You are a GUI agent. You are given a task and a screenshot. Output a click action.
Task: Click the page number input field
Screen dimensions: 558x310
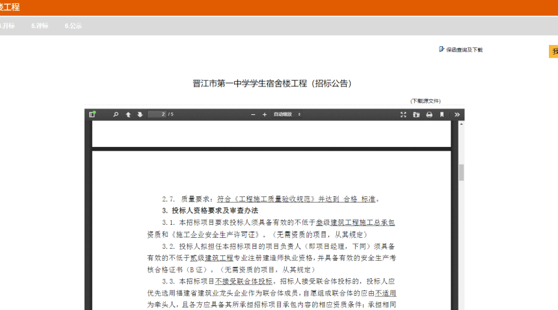(157, 114)
